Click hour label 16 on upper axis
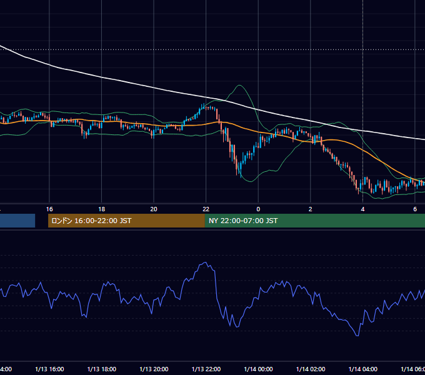 49,209
